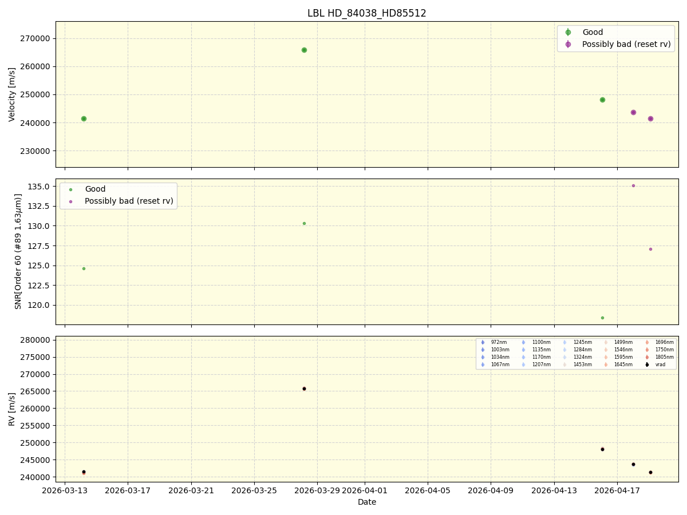687x515 pixels.
Task: Click the 2026-04-05 date tick label
Action: pos(428,490)
